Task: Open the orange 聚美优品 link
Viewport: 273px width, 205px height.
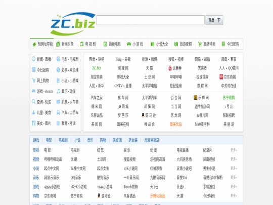Action: coord(176,124)
